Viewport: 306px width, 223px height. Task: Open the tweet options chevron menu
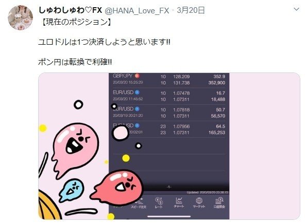tap(296, 9)
